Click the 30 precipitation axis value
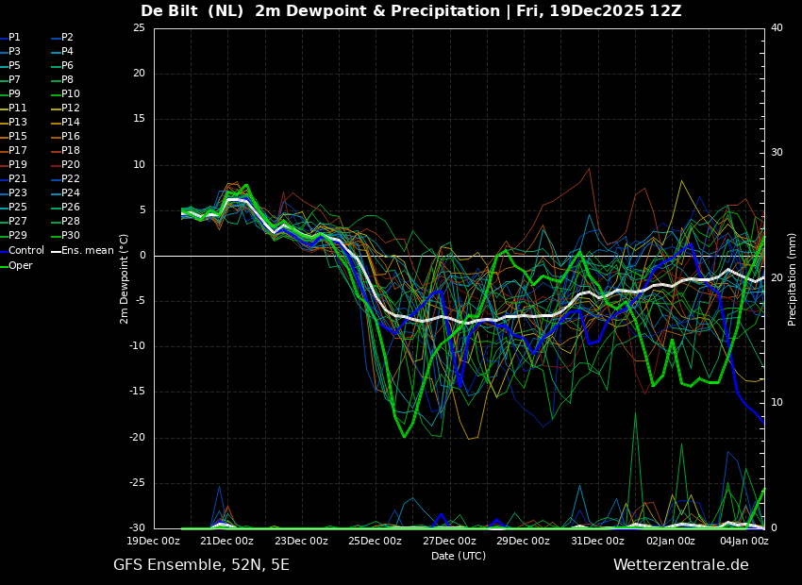Viewport: 802px width, 585px height. (777, 153)
